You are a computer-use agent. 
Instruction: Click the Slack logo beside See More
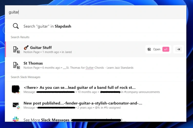[x=16, y=119]
